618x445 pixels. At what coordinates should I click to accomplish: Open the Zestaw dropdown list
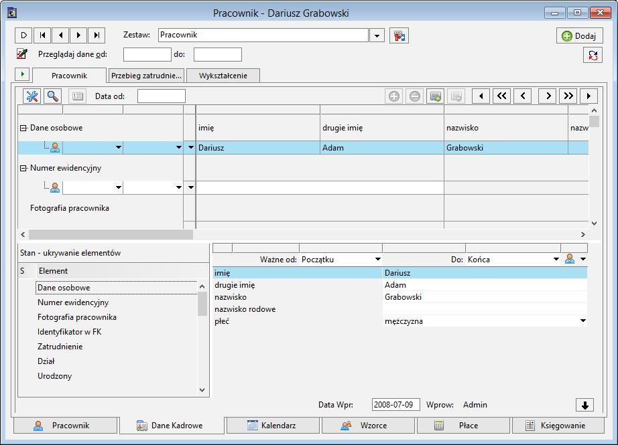coord(377,36)
